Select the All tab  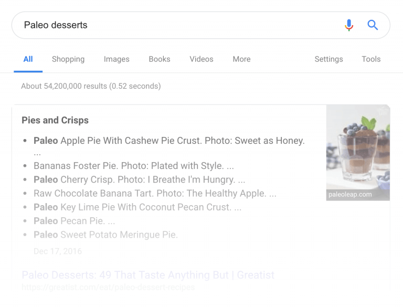click(28, 59)
